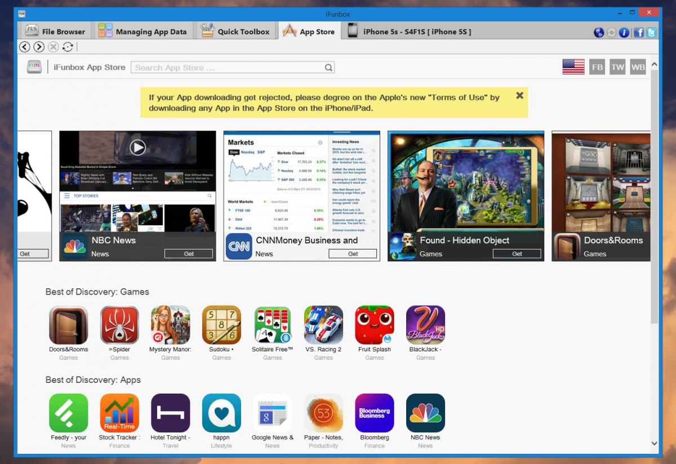Click the 'CNNMoney Business and' title
Screen dimensions: 676x464
pyautogui.click(x=307, y=240)
